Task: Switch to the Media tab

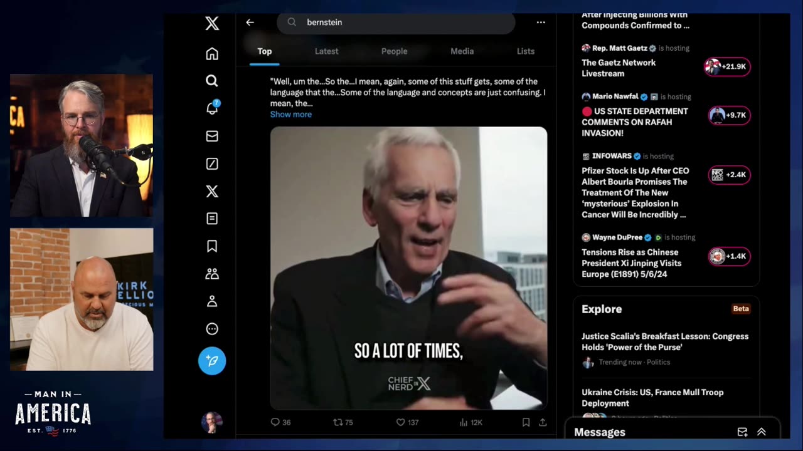Action: [462, 51]
